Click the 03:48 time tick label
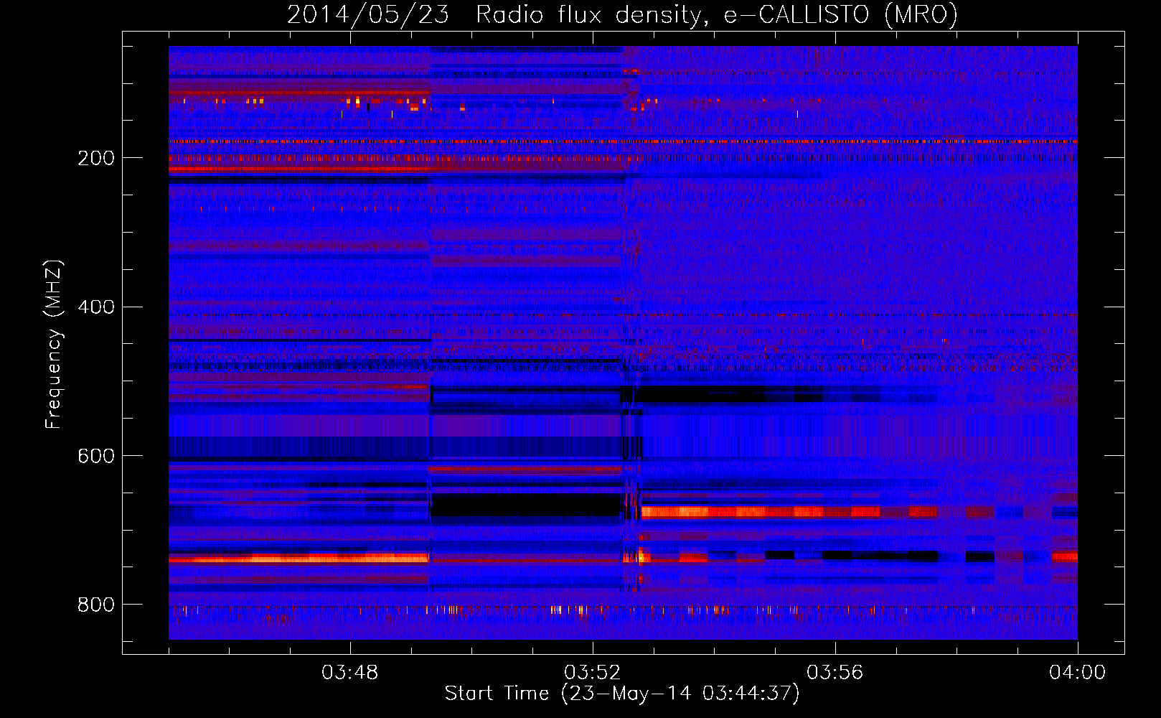 coord(350,673)
